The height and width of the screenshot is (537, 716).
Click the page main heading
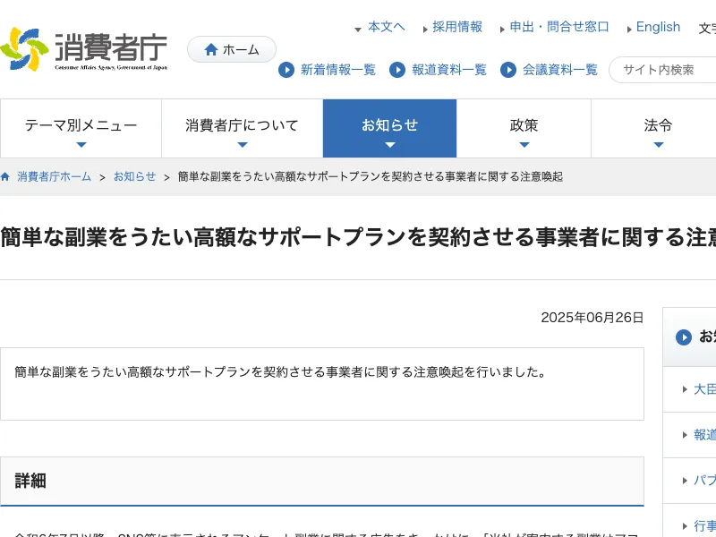358,237
